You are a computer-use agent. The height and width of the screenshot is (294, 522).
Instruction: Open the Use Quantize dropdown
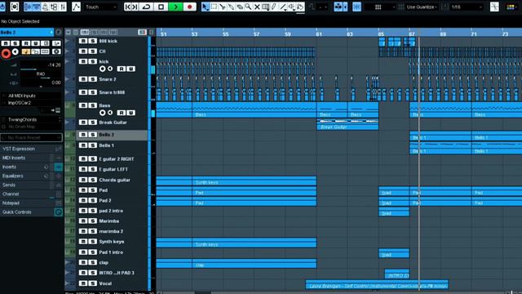[421, 7]
